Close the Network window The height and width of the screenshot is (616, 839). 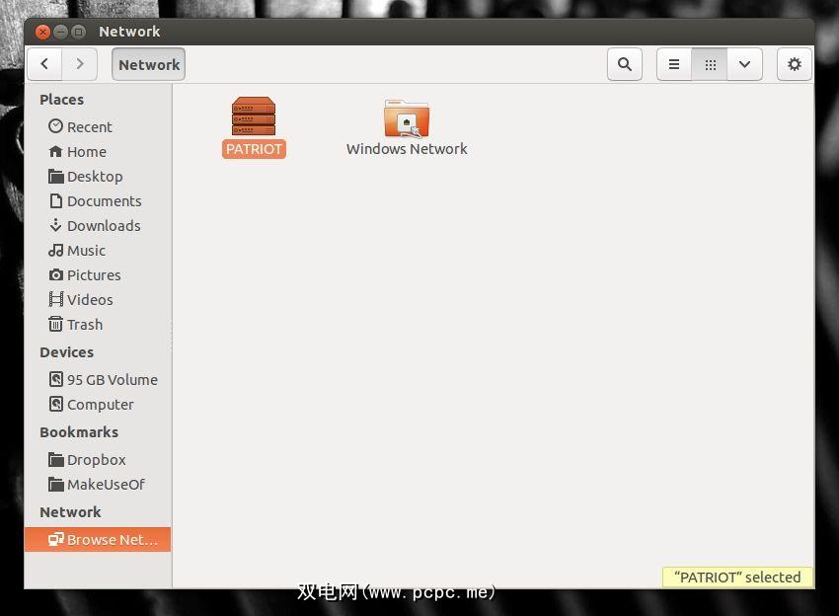tap(42, 33)
